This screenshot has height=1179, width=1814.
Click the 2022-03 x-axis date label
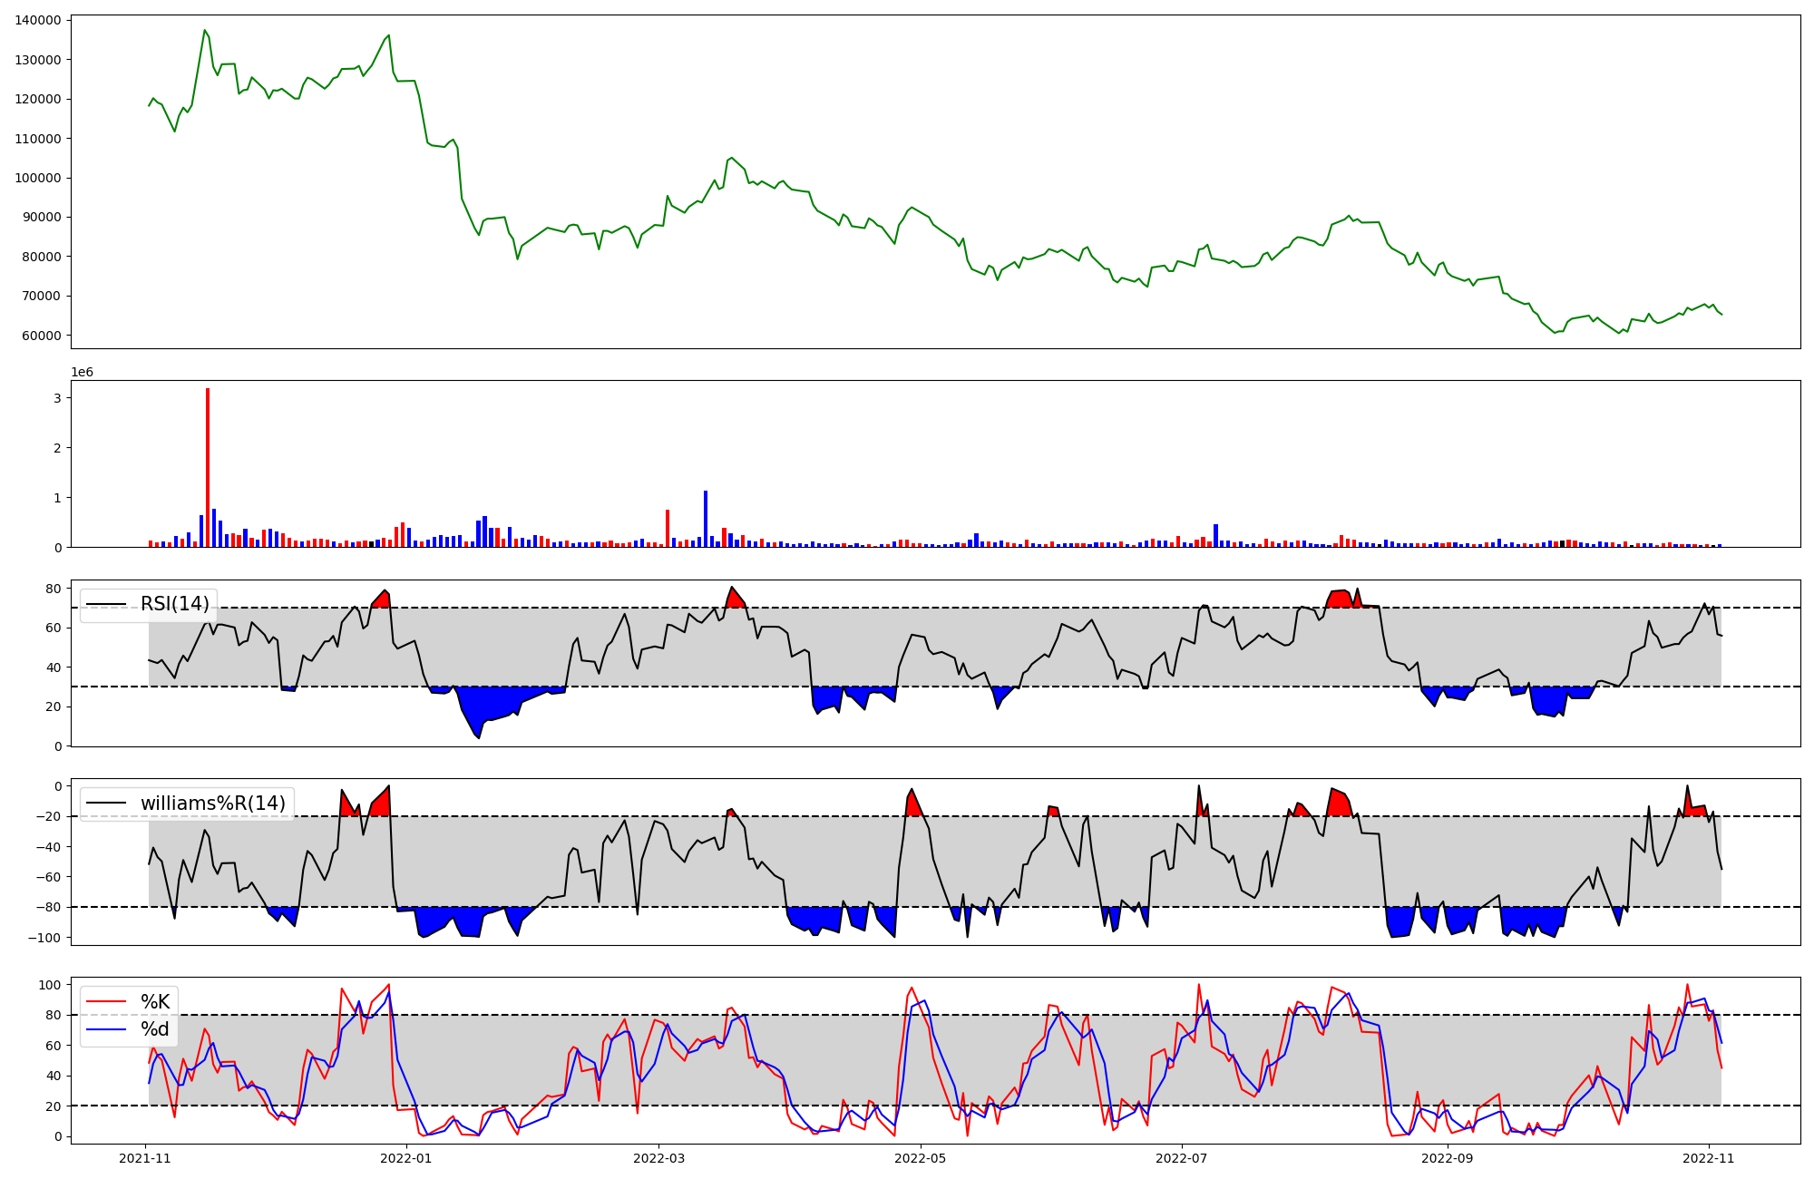(x=658, y=1158)
